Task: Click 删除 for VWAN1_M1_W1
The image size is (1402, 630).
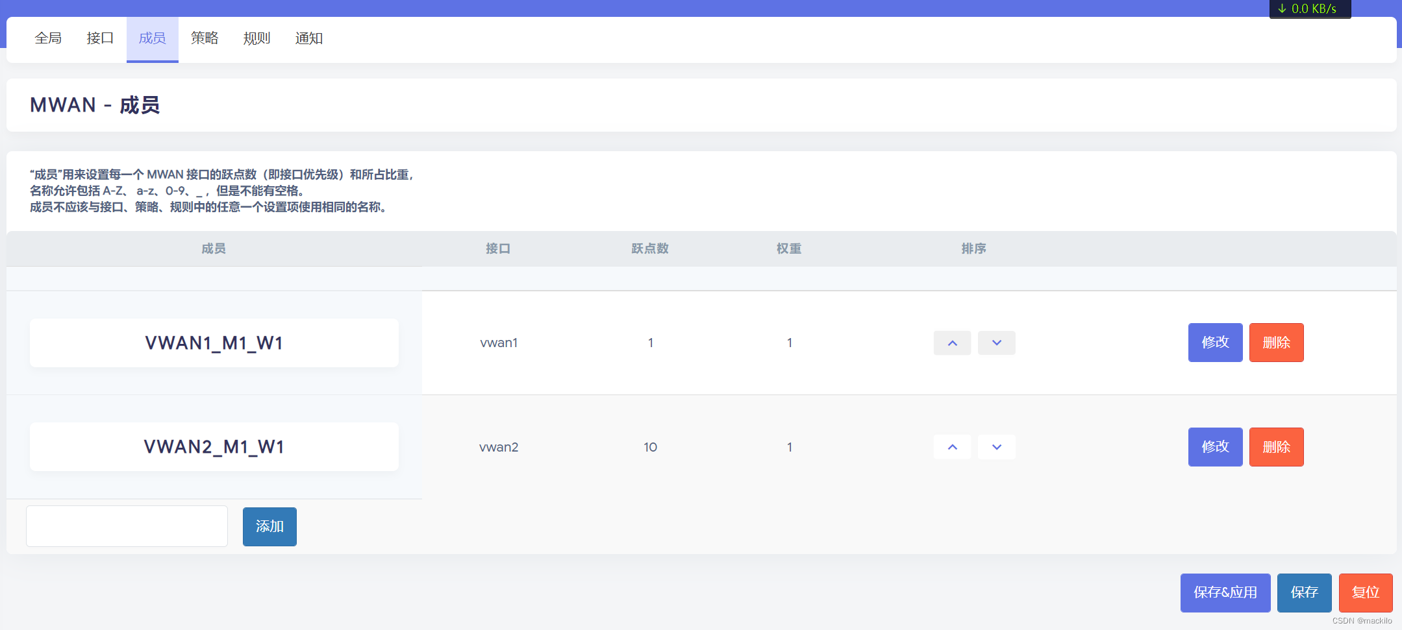Action: pos(1276,343)
